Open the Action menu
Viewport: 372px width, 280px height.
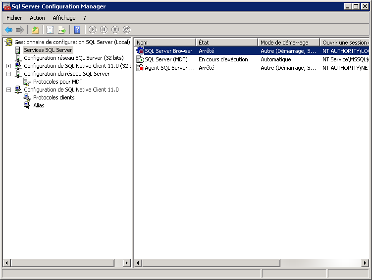pos(37,18)
